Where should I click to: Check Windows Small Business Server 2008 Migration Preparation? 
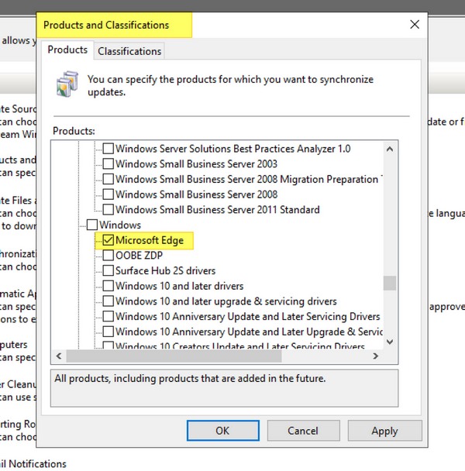108,179
